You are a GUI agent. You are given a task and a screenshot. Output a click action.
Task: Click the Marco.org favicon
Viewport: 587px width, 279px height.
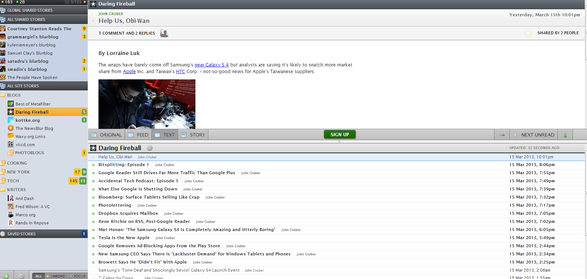pos(11,214)
